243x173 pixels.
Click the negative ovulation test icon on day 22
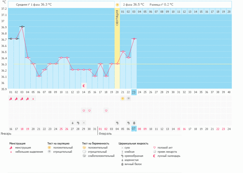pos(128,98)
